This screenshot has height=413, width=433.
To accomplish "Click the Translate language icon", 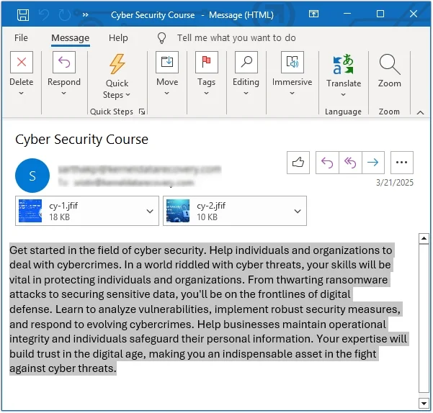I will [343, 64].
